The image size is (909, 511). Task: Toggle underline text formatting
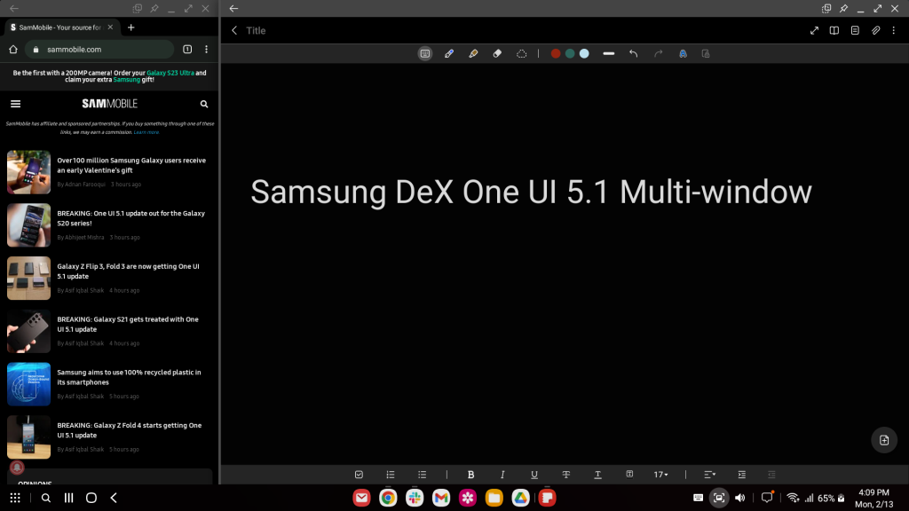(534, 475)
